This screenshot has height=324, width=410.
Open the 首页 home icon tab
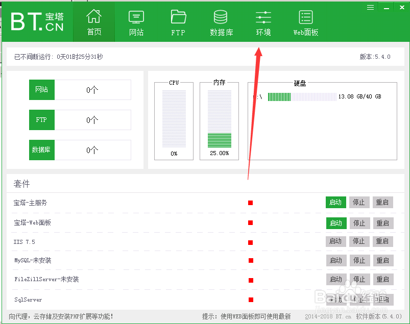[94, 22]
